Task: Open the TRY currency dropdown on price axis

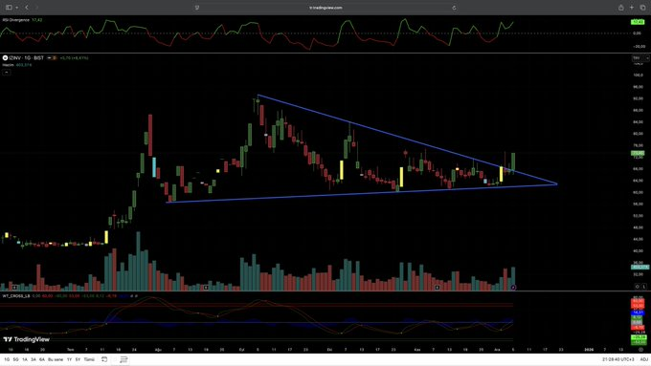Action: tap(640, 58)
